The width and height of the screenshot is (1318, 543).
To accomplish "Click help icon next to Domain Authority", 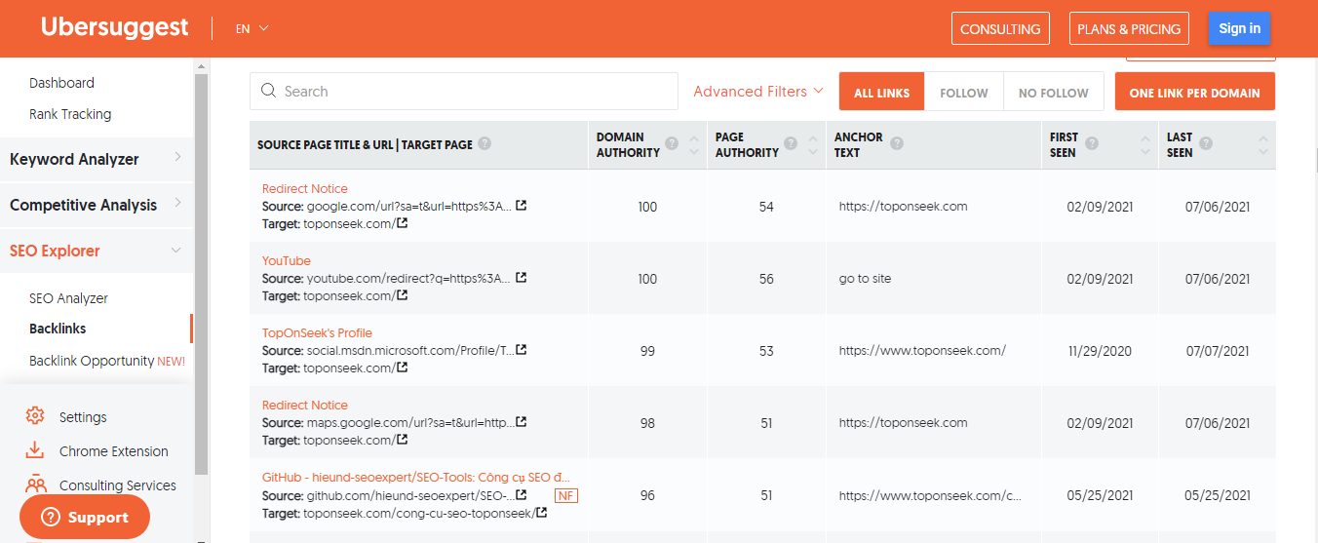I will click(x=671, y=143).
